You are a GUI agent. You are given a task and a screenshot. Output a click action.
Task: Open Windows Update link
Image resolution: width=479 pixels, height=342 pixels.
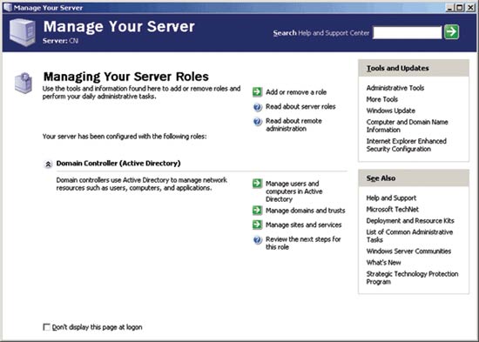coord(391,111)
